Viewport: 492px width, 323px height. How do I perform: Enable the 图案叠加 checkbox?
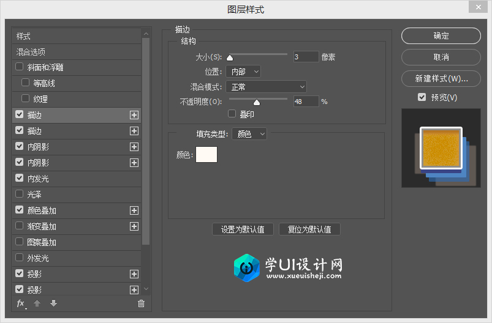[x=20, y=242]
